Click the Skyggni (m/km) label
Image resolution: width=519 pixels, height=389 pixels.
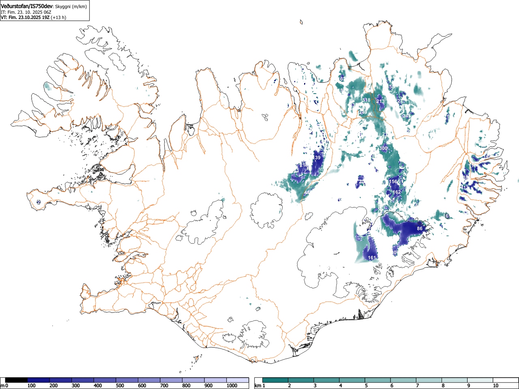click(71, 6)
